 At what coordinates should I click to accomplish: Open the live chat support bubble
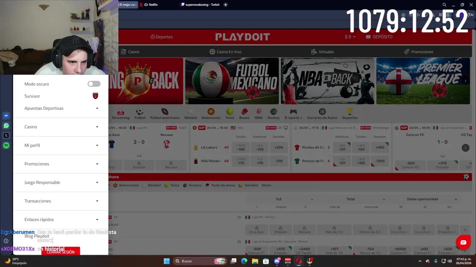click(463, 243)
